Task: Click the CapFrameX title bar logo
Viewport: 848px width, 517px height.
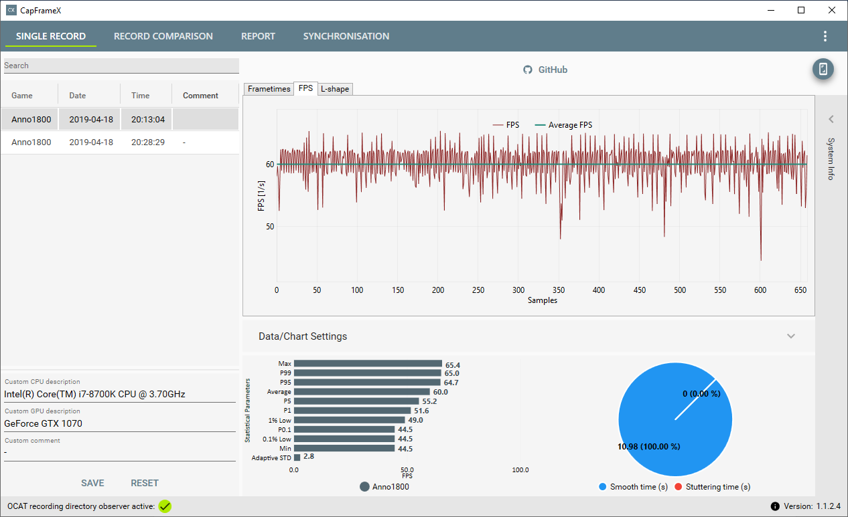Action: [11, 10]
